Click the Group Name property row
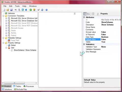Image resolution: width=122 pixels, height=92 pixels. pos(103,27)
